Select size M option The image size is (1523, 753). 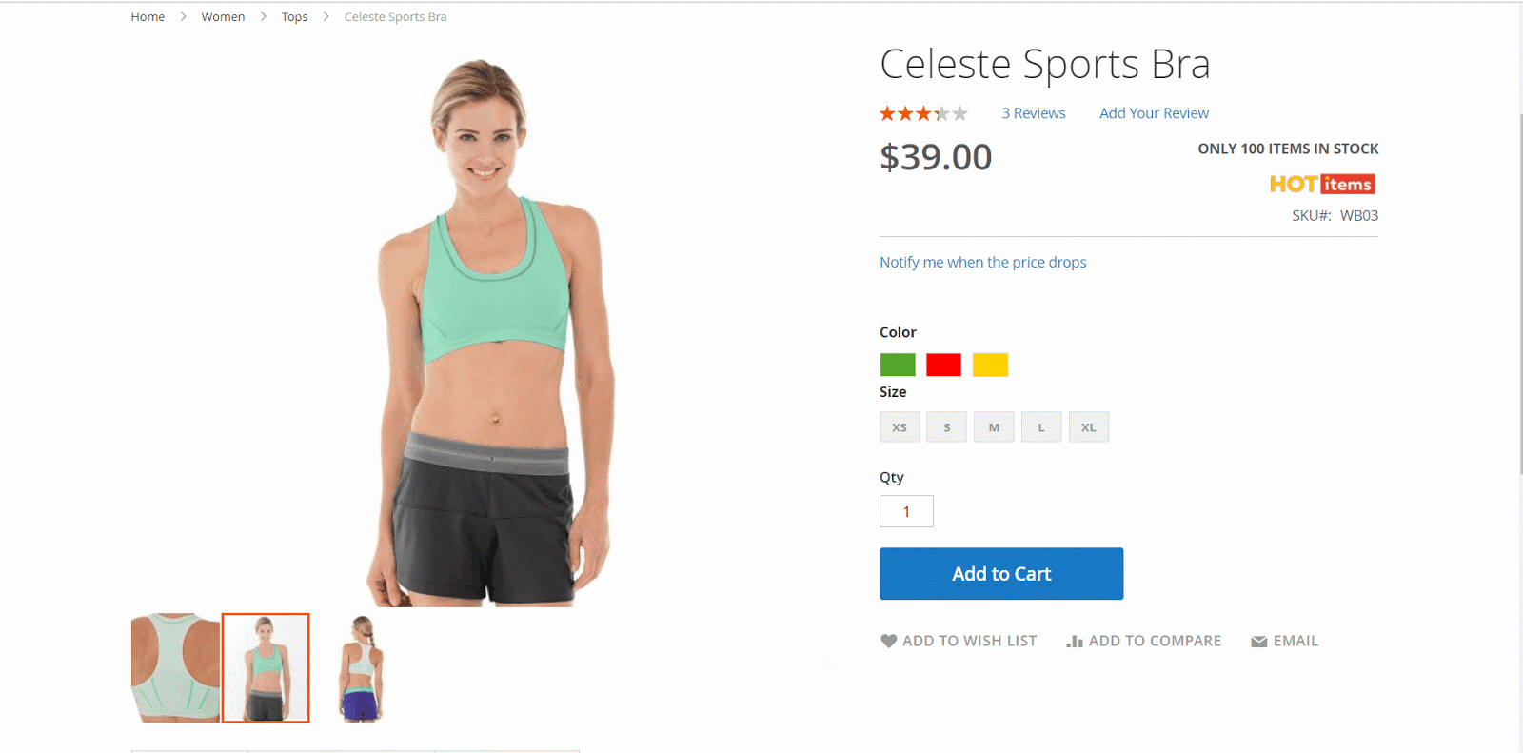(x=994, y=427)
